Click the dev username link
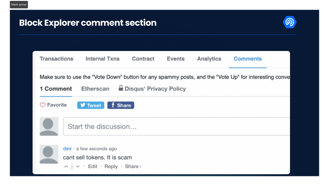The height and width of the screenshot is (186, 329). (x=67, y=149)
